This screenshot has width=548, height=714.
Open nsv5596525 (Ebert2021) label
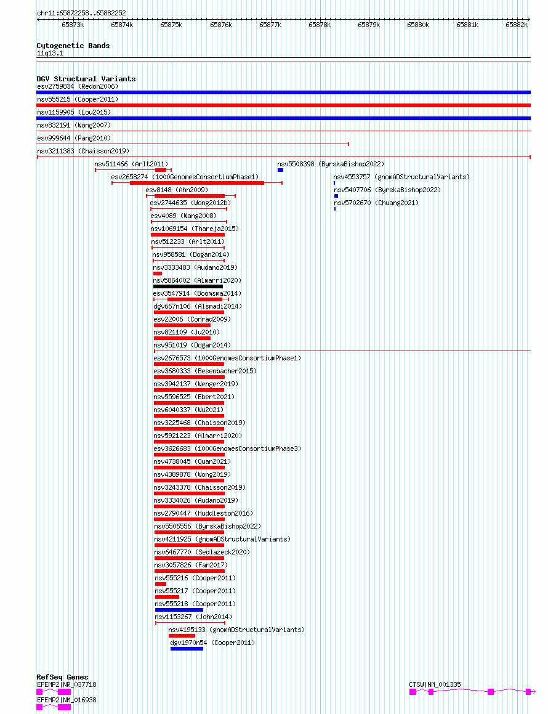coord(195,397)
